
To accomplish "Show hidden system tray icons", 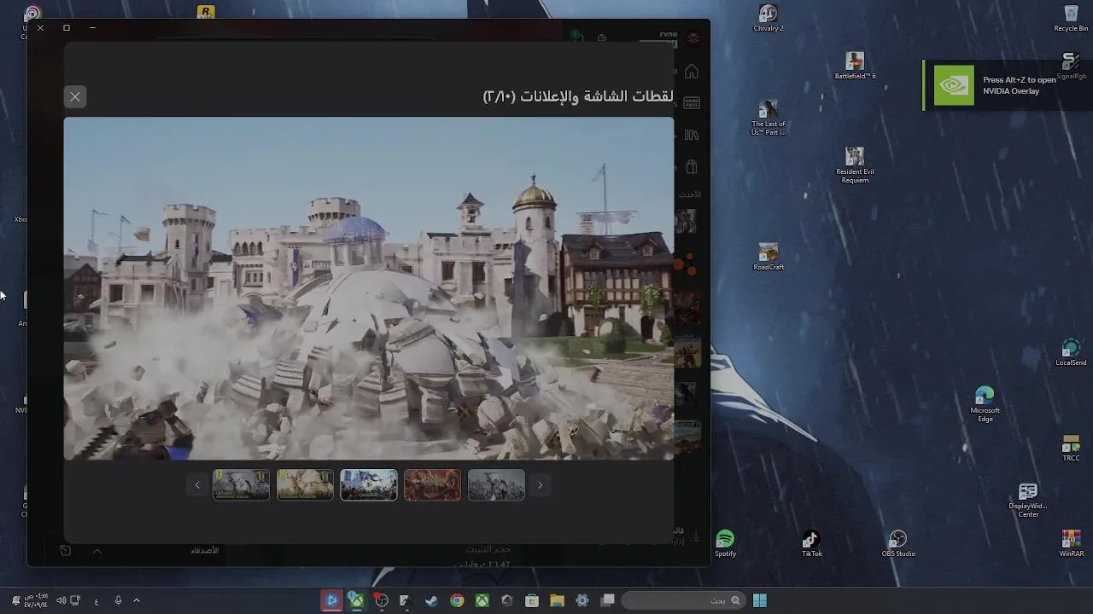I will (136, 600).
